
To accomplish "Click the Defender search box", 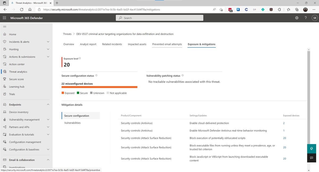I will (159, 18).
